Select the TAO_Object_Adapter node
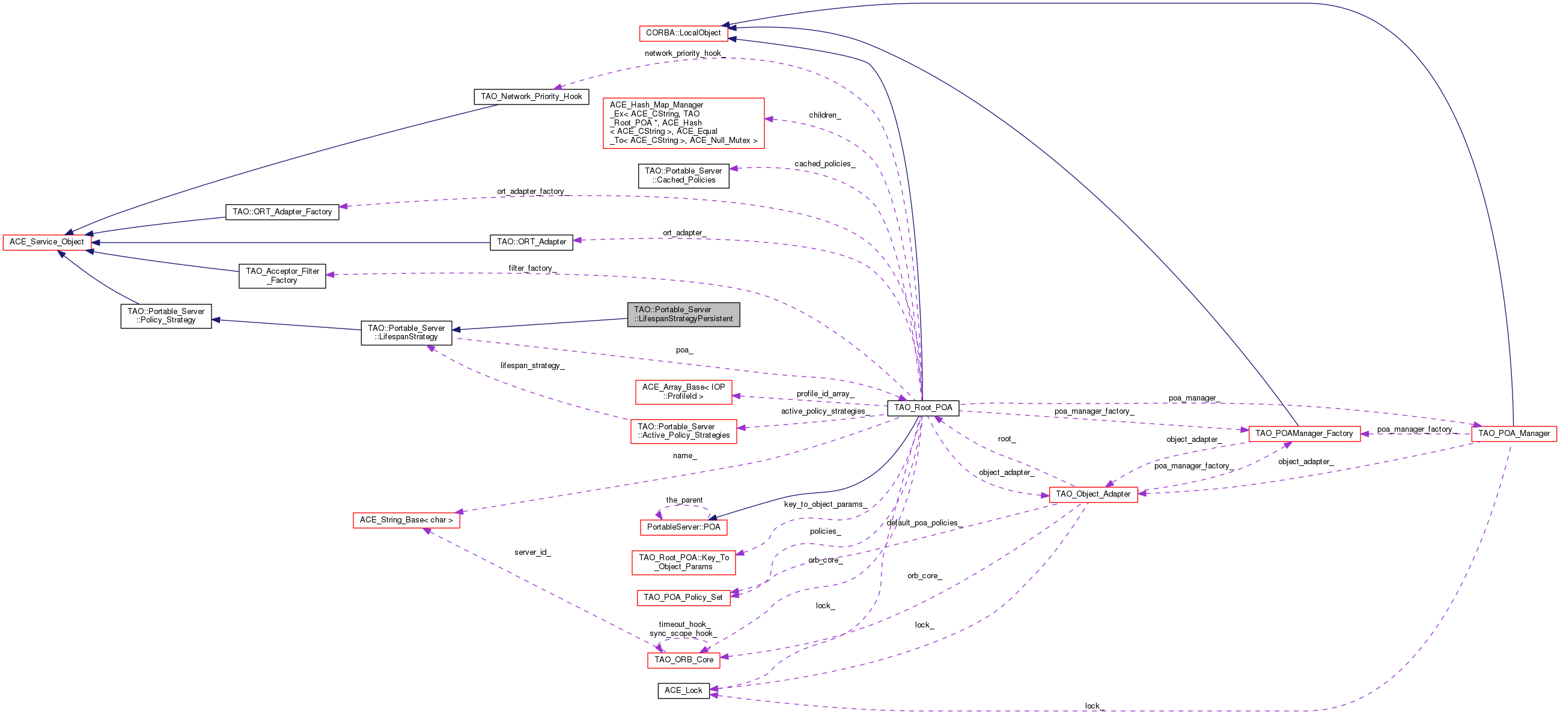 click(1093, 494)
